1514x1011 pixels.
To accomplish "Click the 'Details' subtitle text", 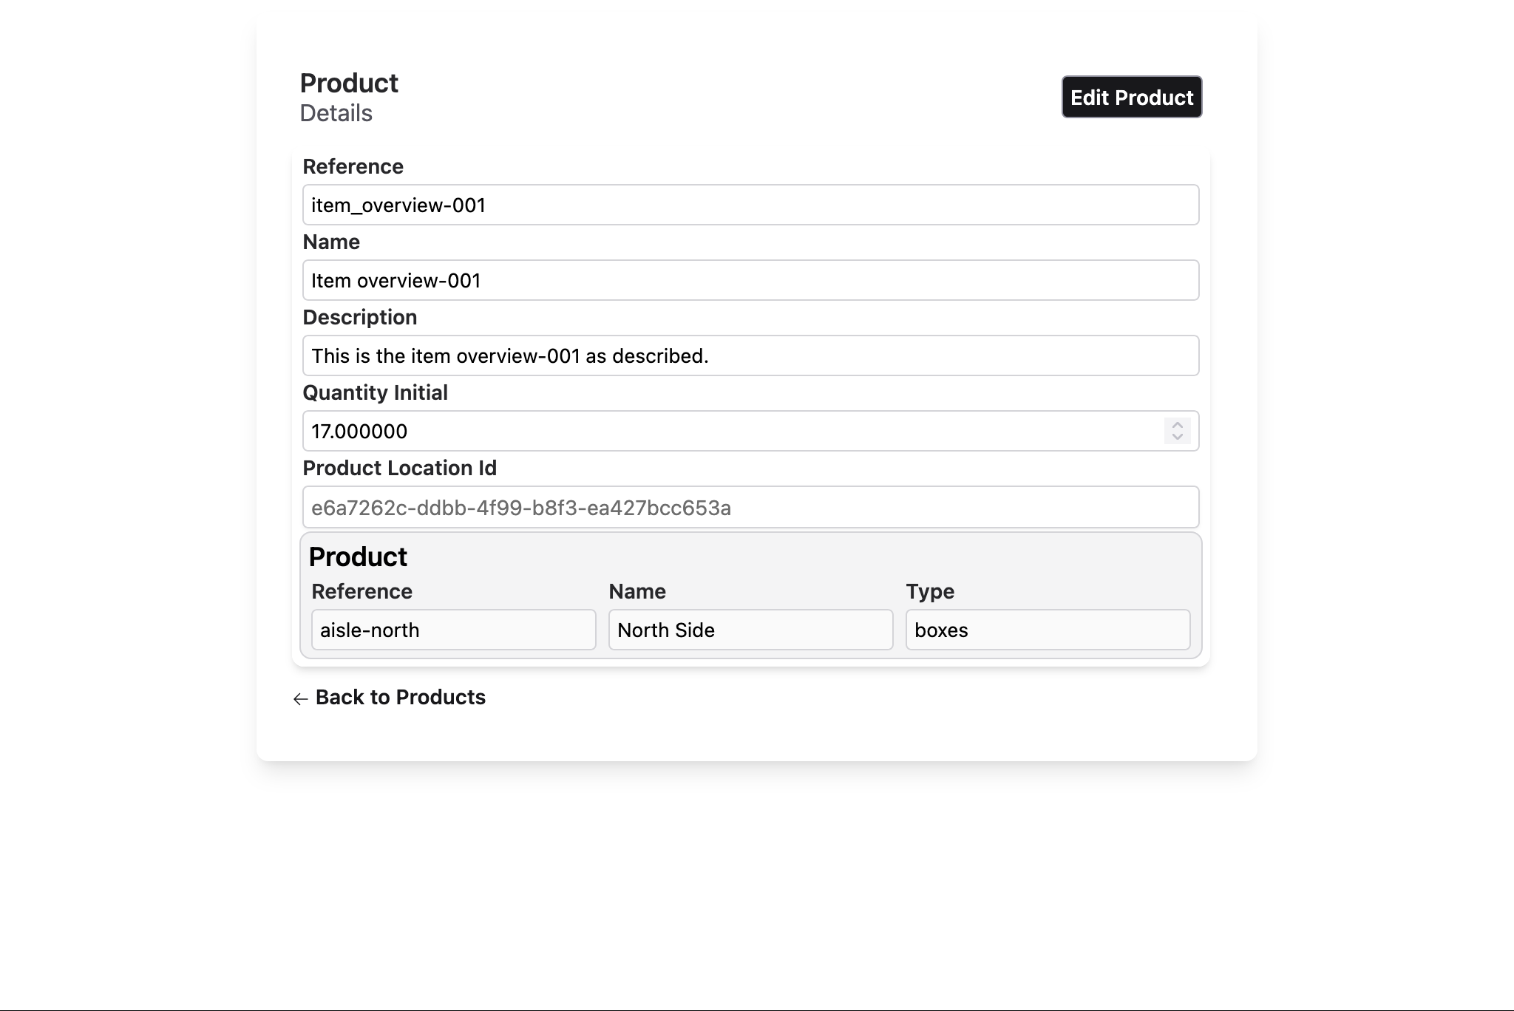I will pos(336,113).
